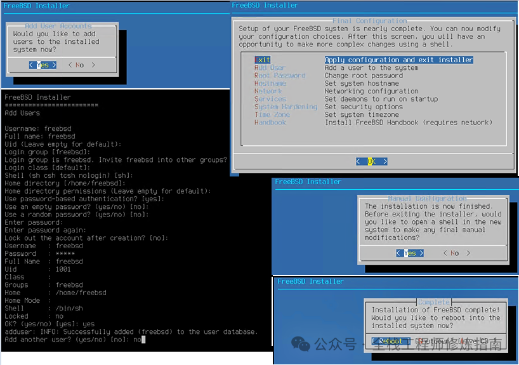Click the 'Full name: freebsd' prompt line
Screen dimensions: 519x365
[40, 136]
